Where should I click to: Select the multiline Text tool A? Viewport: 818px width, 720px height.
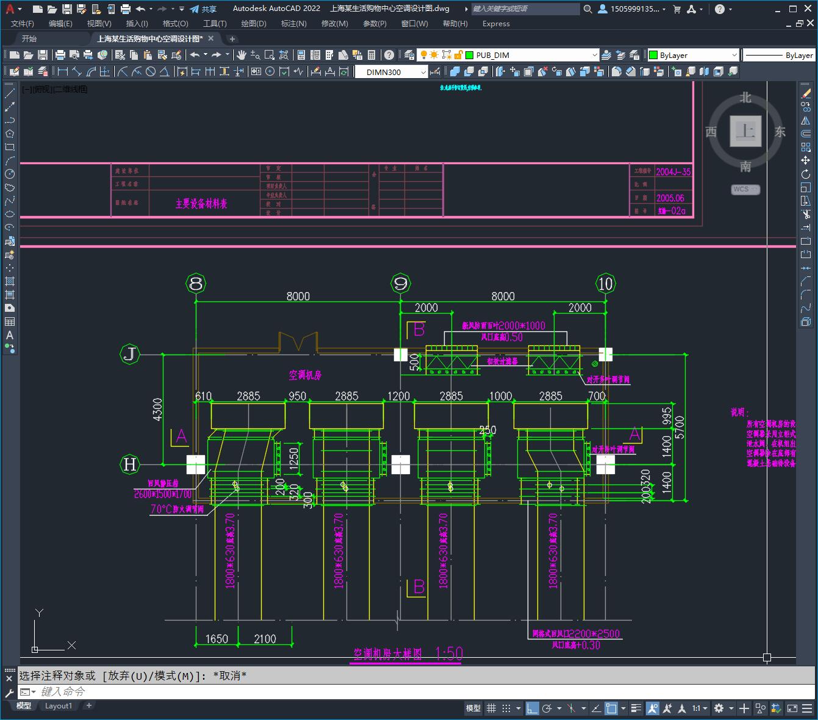coord(10,335)
